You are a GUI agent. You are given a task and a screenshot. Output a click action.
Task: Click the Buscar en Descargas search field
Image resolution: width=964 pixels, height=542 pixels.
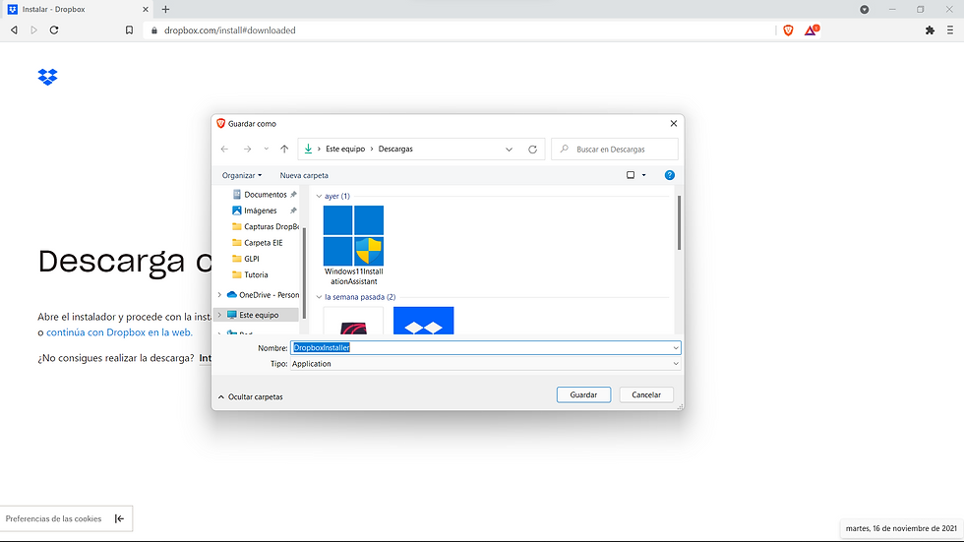pos(615,149)
